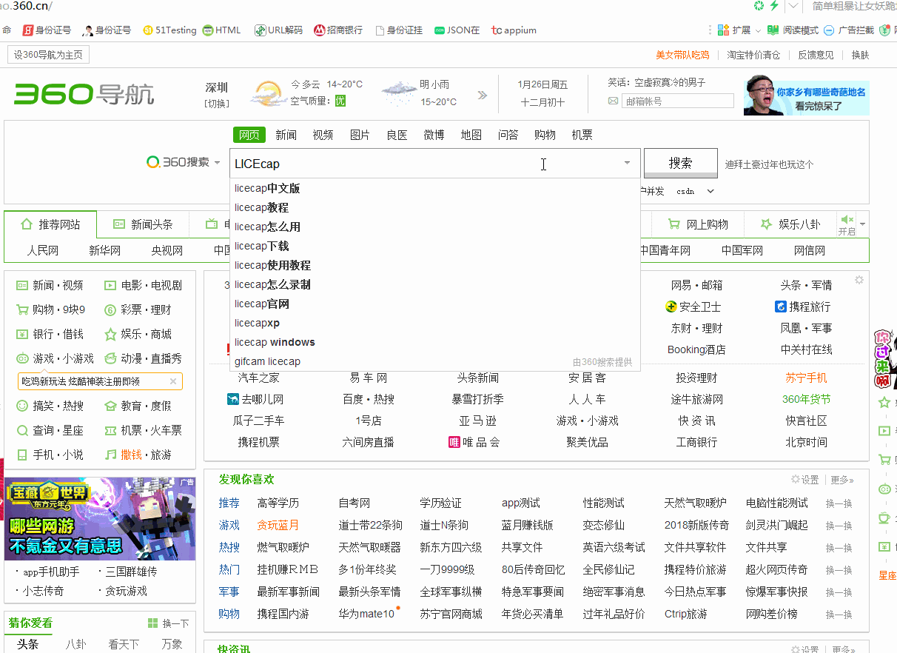Open the 查询·星座 search icon
The height and width of the screenshot is (653, 897).
[21, 430]
